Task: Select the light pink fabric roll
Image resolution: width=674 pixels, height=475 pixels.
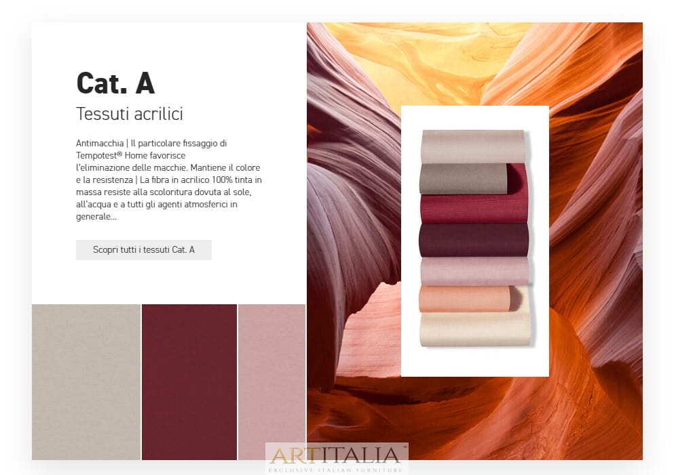Action: coord(474,271)
